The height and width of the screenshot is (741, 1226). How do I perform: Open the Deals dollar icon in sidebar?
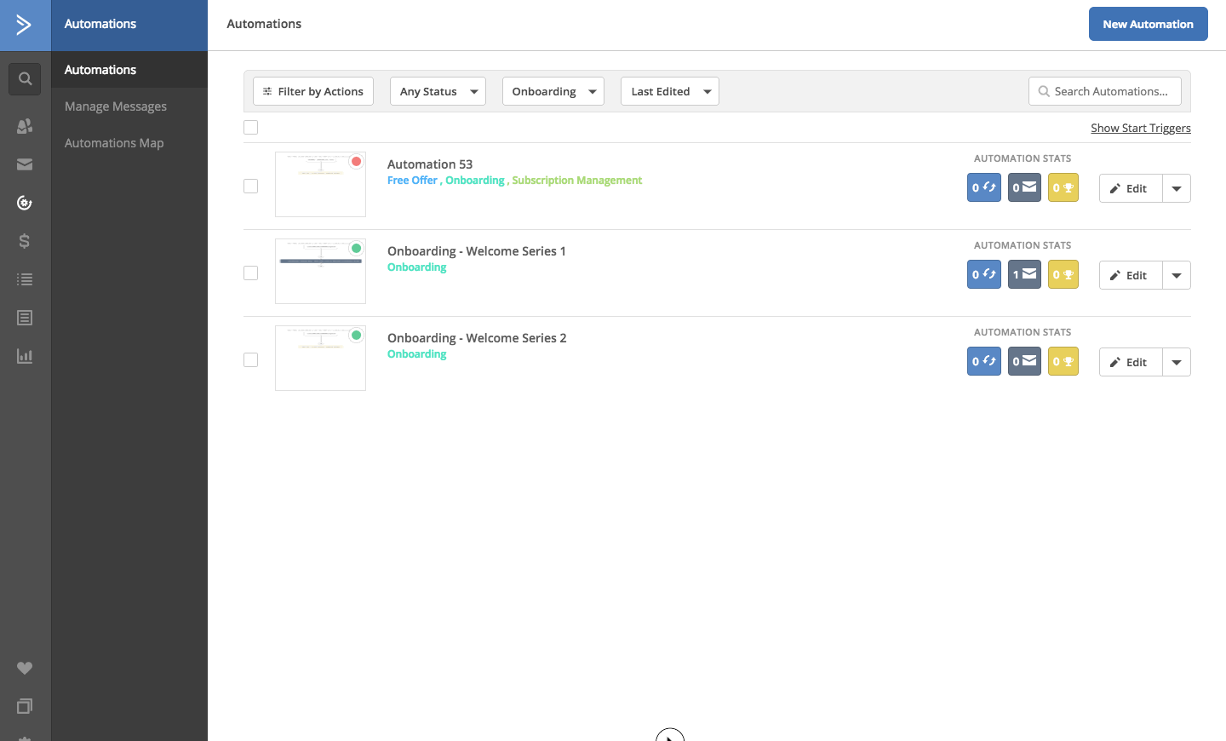click(25, 241)
